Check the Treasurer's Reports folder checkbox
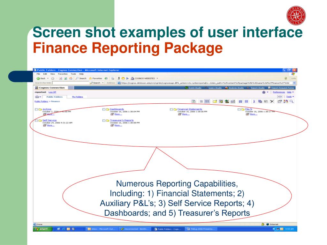Image resolution: width=327 pixels, height=245 pixels. 104,120
